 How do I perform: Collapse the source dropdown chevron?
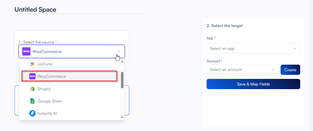(119, 52)
